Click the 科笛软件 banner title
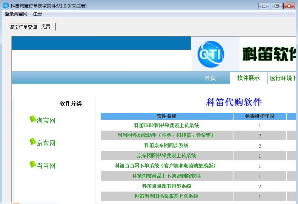The image size is (298, 204). pyautogui.click(x=269, y=54)
